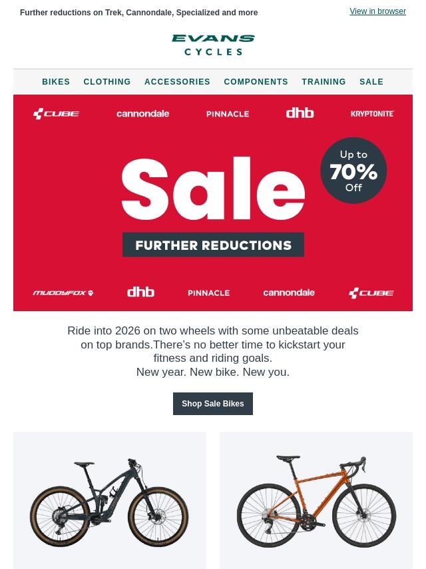Click the Up to 70% Off badge
Screen dimensions: 426x569
(353, 171)
